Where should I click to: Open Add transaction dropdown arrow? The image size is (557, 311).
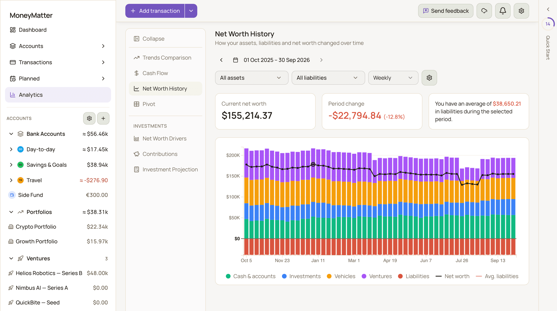pos(191,11)
